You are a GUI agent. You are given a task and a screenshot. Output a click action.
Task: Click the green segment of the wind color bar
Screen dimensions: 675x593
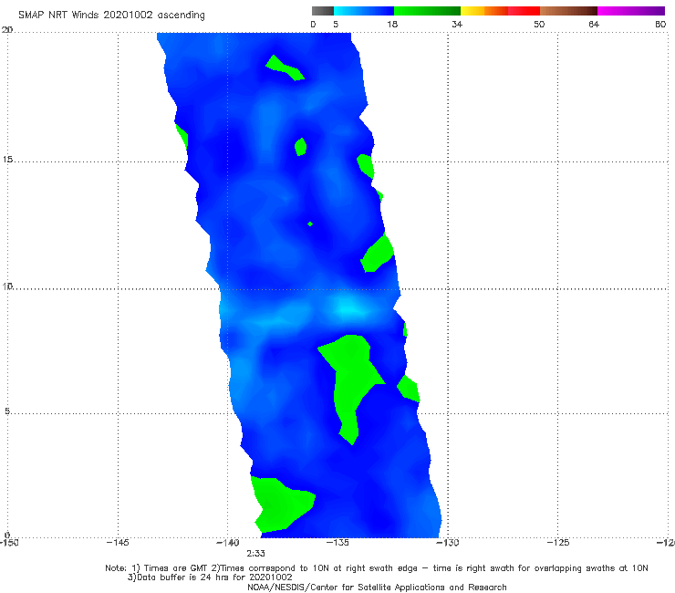point(427,11)
